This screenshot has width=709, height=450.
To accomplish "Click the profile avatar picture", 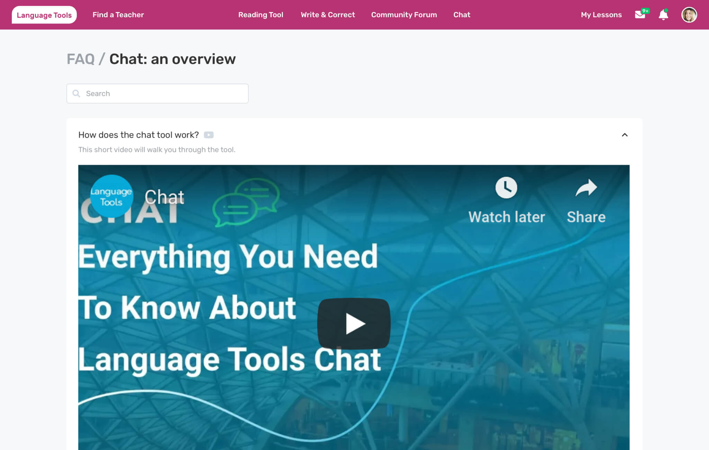I will pyautogui.click(x=689, y=15).
